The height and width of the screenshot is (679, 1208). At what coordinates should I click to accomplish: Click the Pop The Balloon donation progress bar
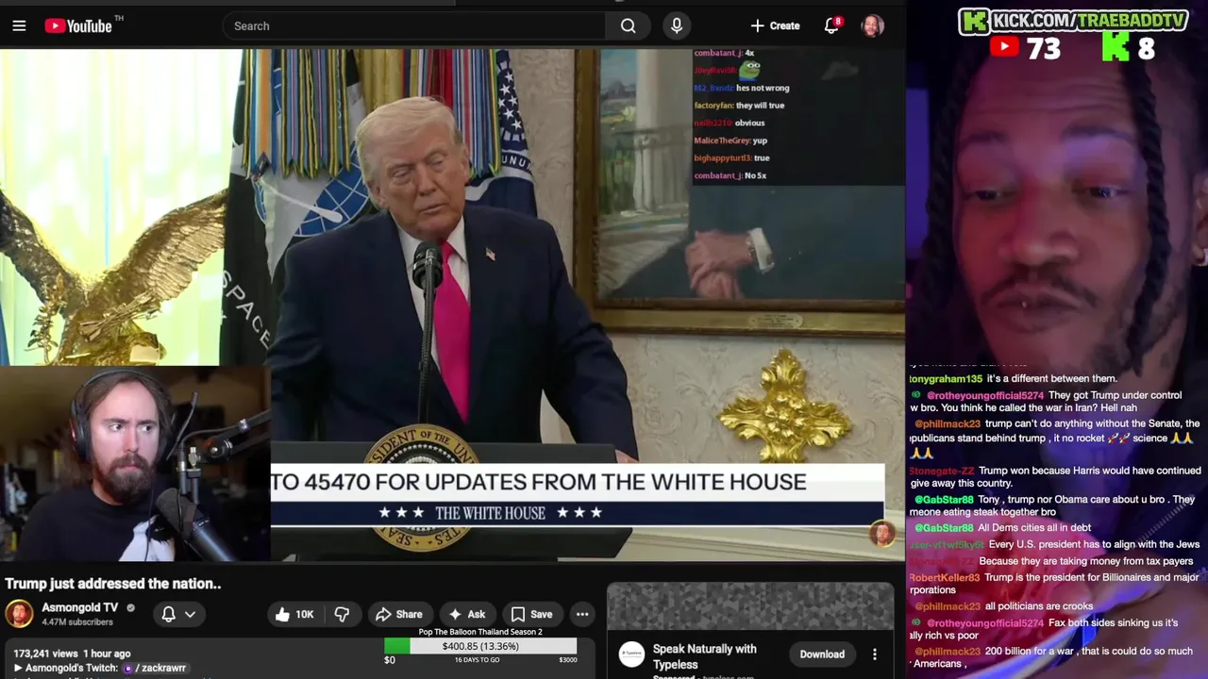(x=480, y=647)
